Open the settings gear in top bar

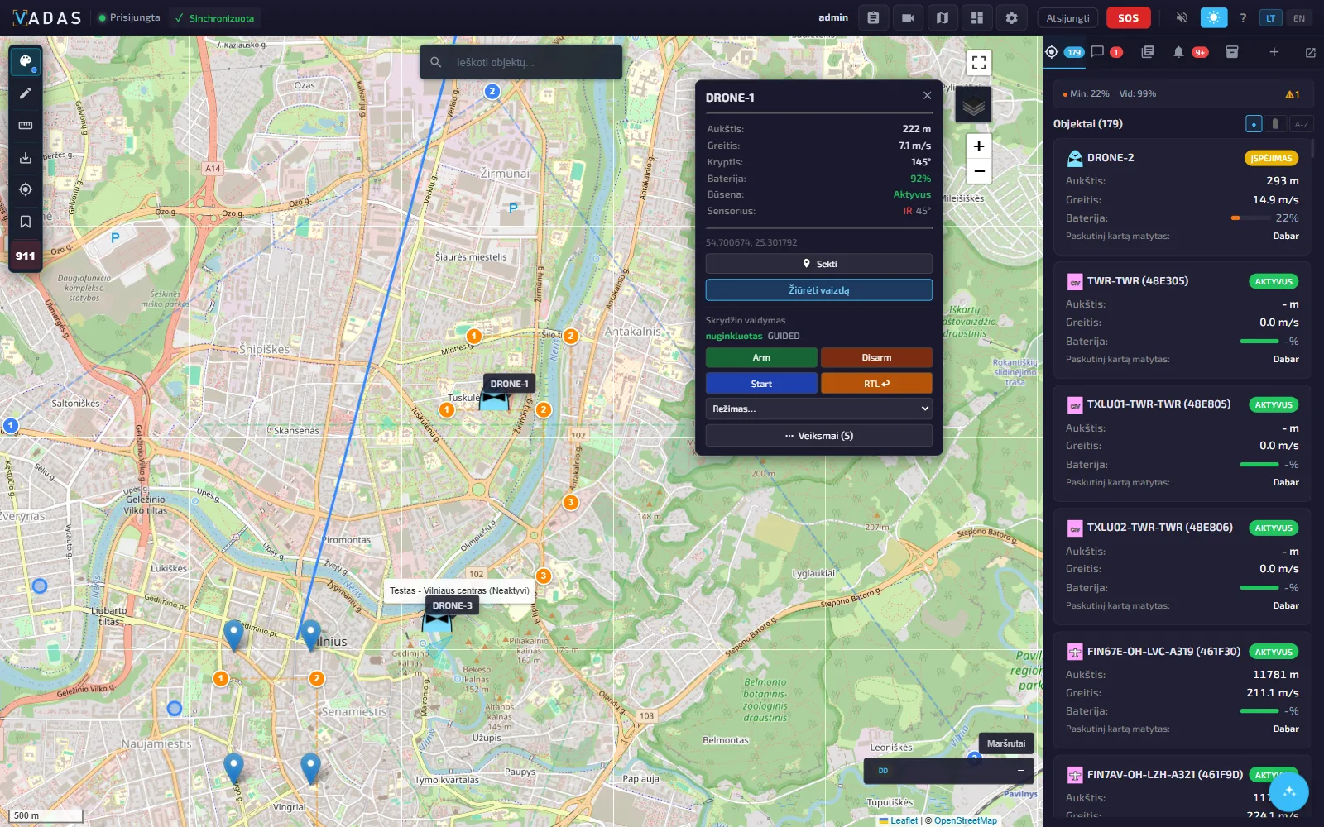[1011, 18]
